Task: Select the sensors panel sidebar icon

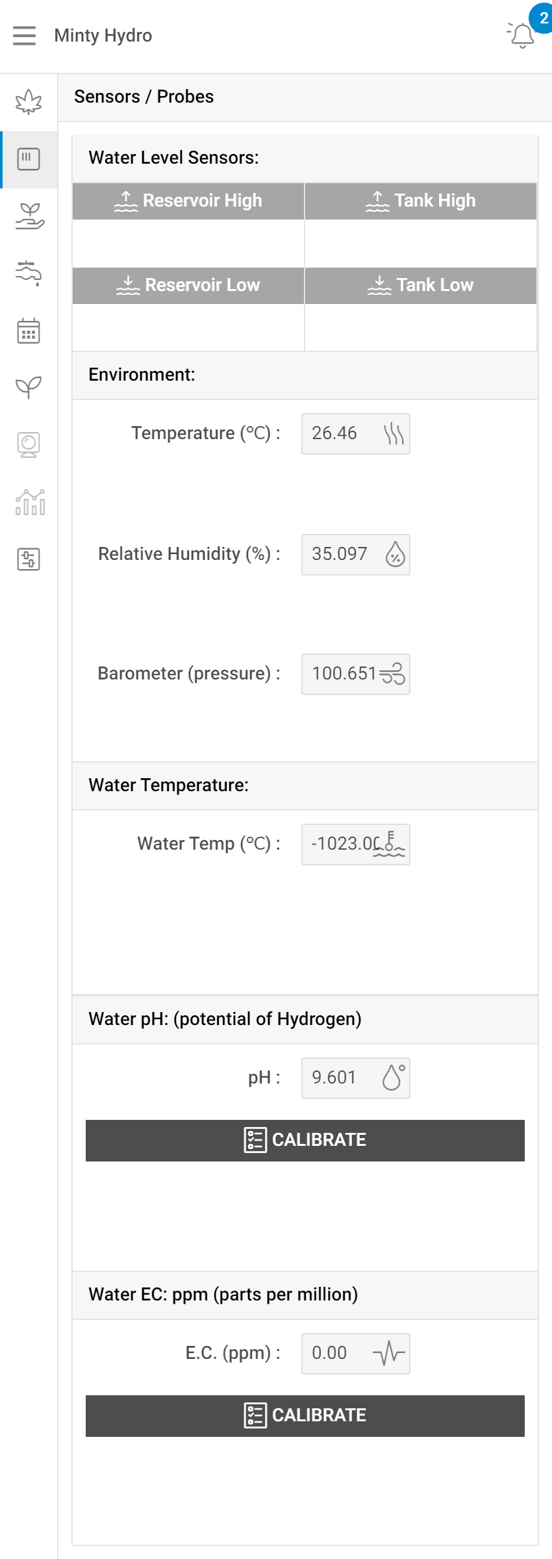Action: coord(29,159)
